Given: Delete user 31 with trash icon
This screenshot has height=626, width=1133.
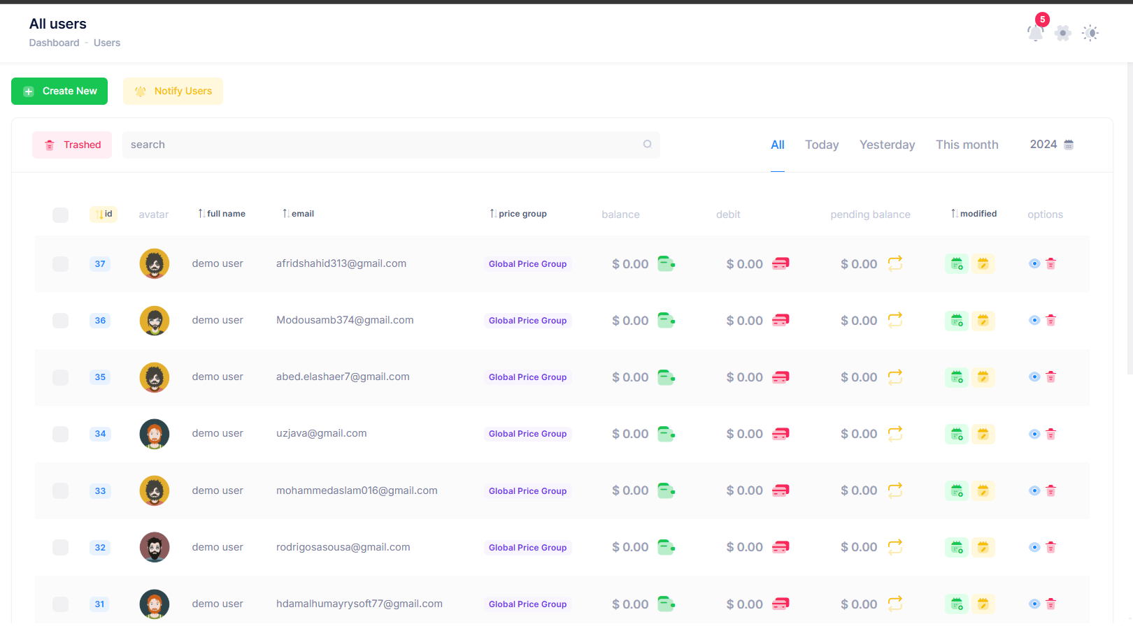Looking at the screenshot, I should pos(1050,604).
